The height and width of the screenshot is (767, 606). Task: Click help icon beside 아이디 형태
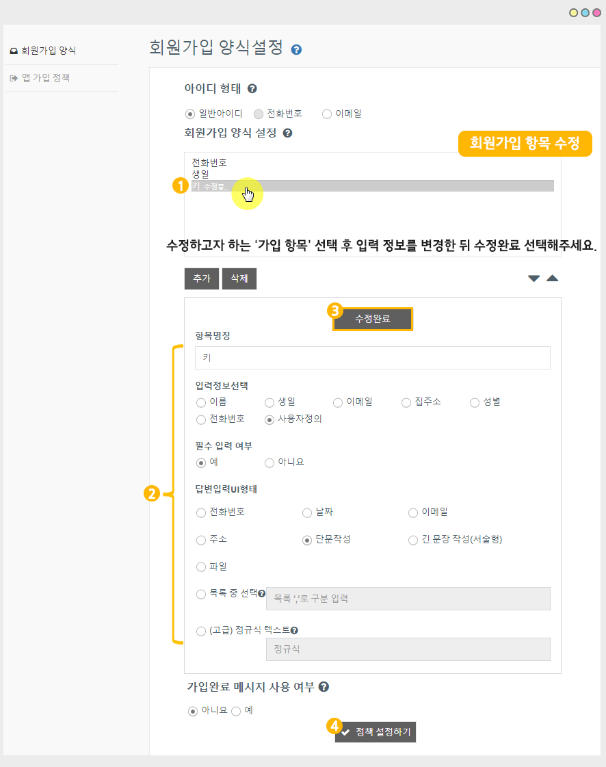point(252,89)
